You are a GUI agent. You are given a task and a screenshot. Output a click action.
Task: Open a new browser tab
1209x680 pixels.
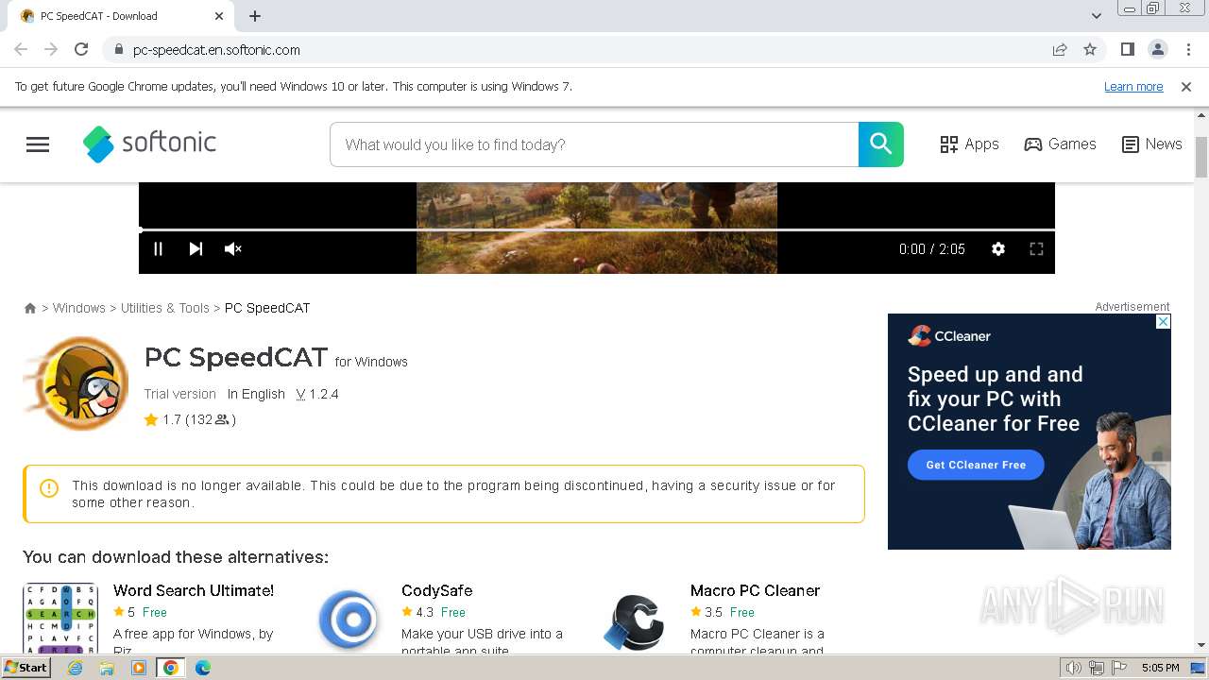tap(255, 16)
